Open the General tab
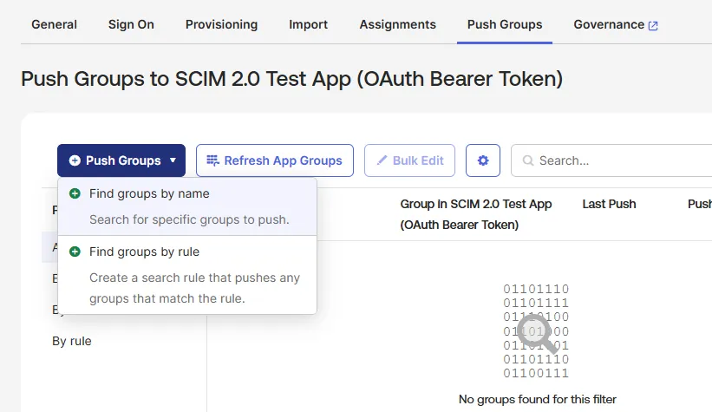This screenshot has height=412, width=712. click(x=54, y=24)
